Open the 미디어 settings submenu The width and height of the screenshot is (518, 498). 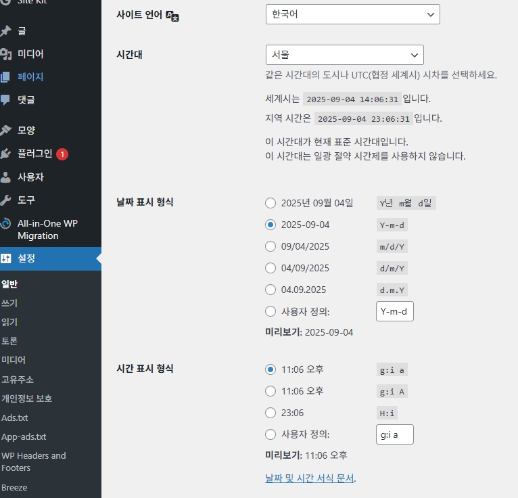click(x=14, y=360)
